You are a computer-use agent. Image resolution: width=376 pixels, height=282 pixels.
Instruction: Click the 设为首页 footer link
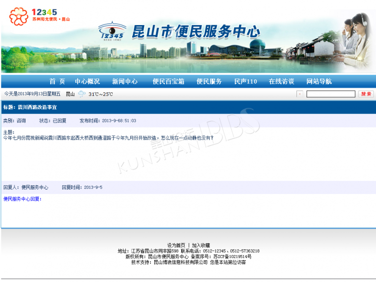pyautogui.click(x=176, y=245)
